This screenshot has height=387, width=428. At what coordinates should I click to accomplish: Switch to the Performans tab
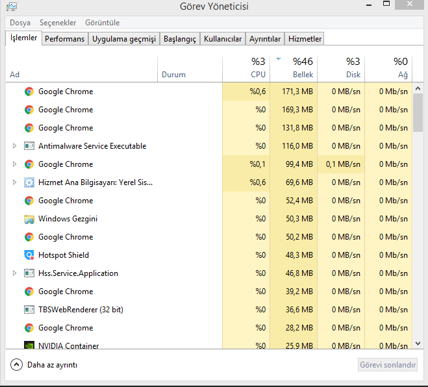click(65, 39)
